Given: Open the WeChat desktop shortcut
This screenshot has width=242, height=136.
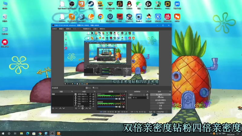Looking at the screenshot, I should 139,5.
